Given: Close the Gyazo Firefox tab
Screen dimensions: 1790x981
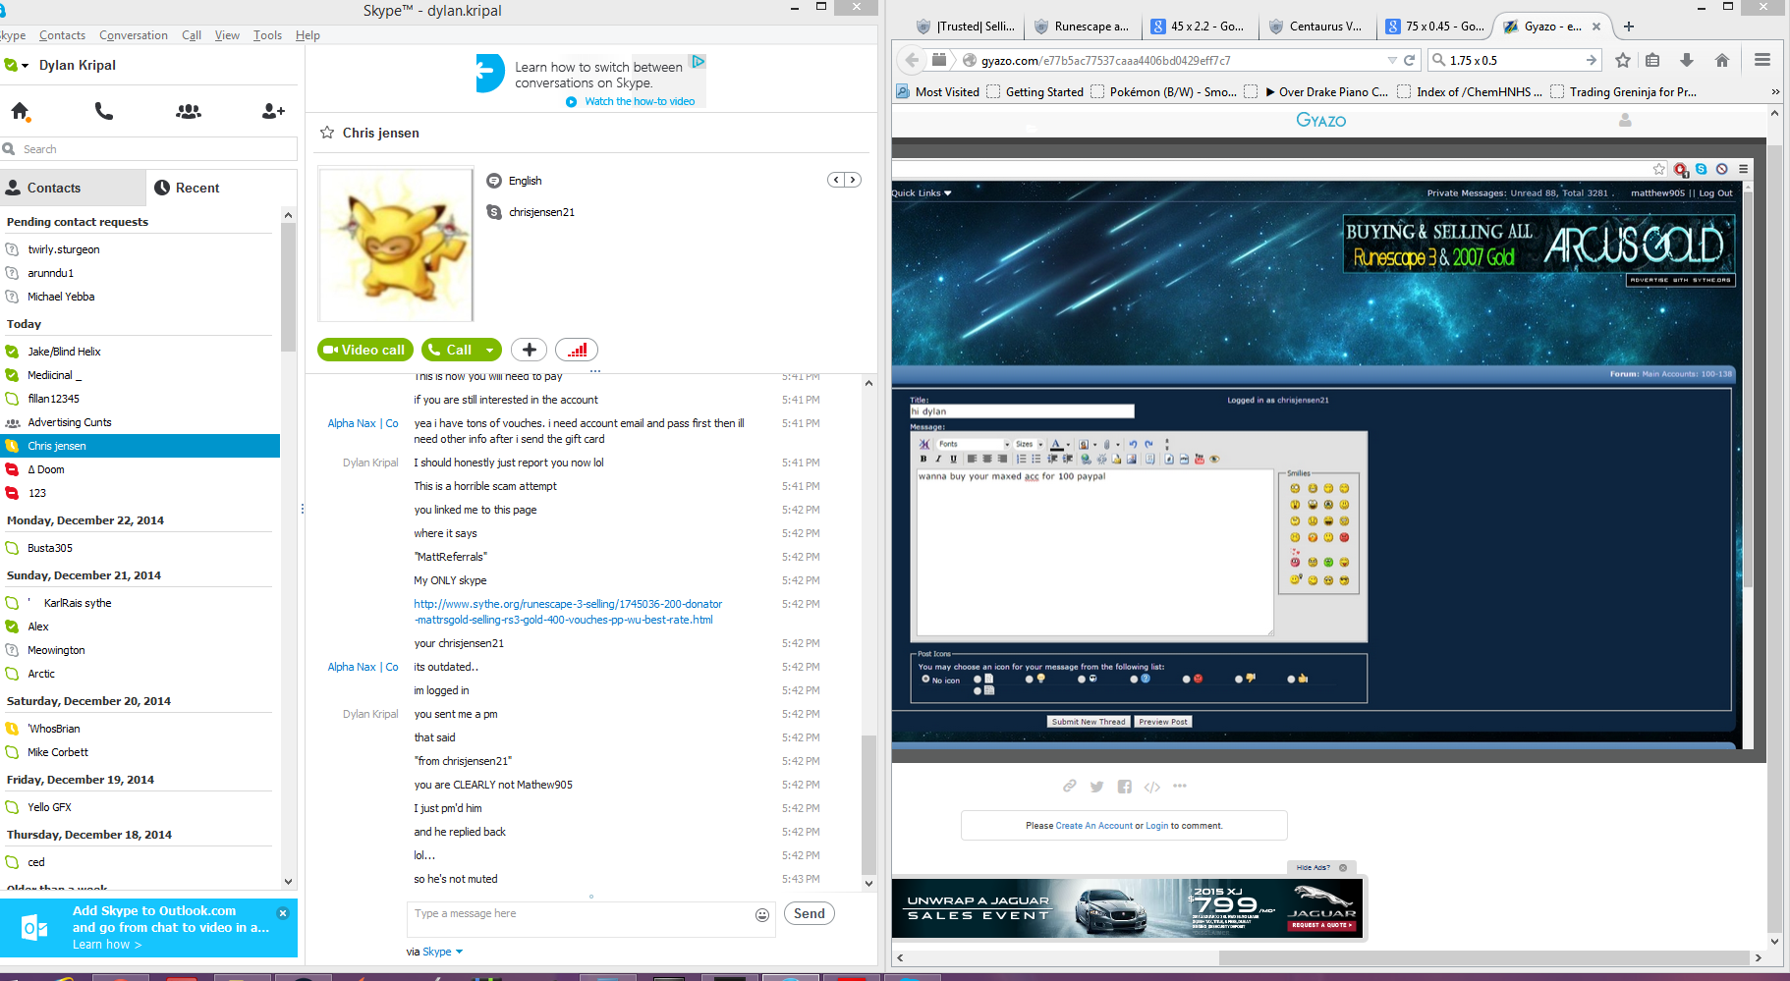Looking at the screenshot, I should tap(1596, 27).
